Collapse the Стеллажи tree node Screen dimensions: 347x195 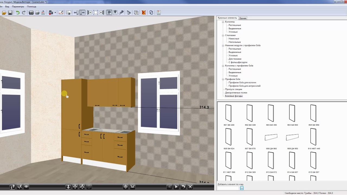[x=223, y=35]
